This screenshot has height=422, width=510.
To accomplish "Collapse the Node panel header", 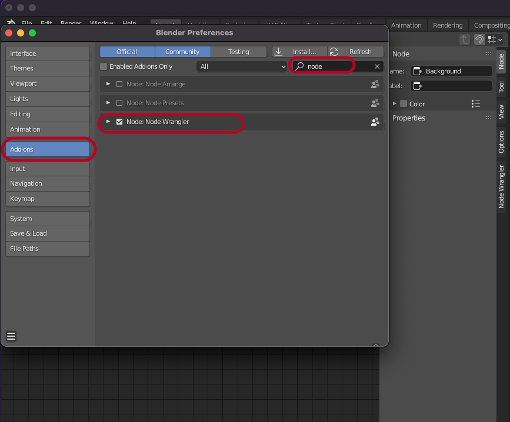I will pyautogui.click(x=401, y=54).
